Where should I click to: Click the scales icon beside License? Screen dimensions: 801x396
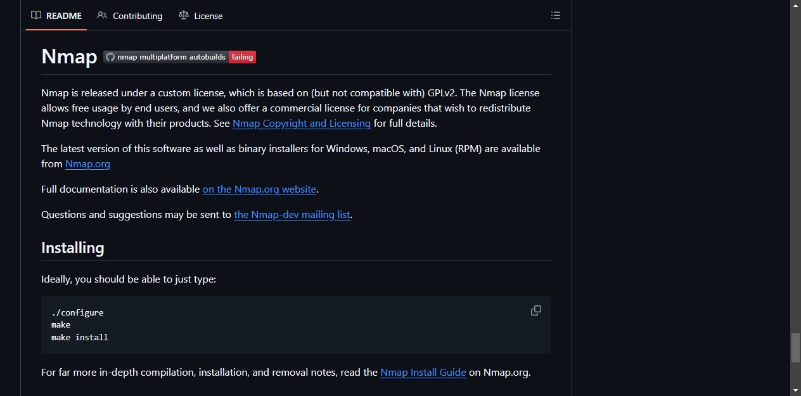point(184,15)
